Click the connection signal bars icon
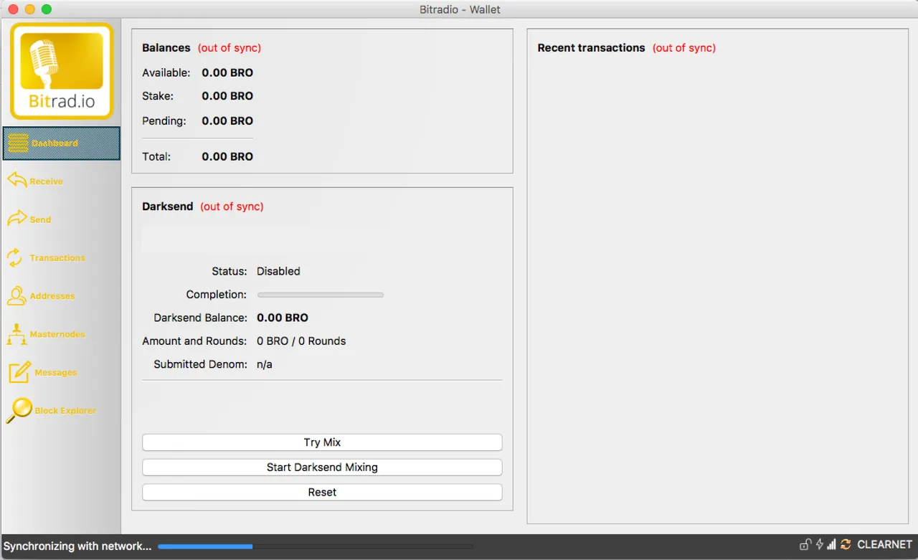 [x=832, y=545]
